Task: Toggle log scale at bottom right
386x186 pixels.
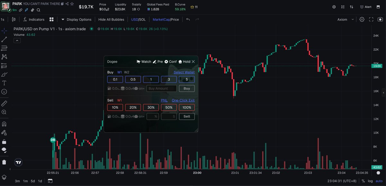Action: [x=371, y=181]
